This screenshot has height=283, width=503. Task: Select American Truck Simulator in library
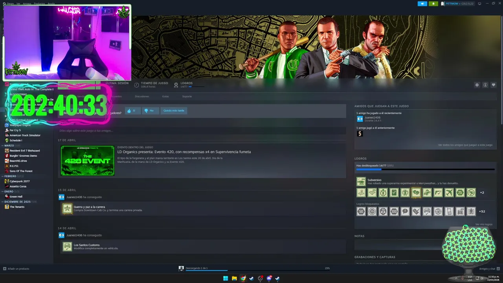[x=25, y=135]
